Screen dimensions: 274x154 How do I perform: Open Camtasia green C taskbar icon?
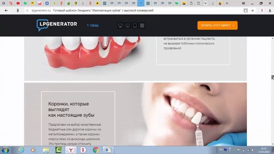58,150
